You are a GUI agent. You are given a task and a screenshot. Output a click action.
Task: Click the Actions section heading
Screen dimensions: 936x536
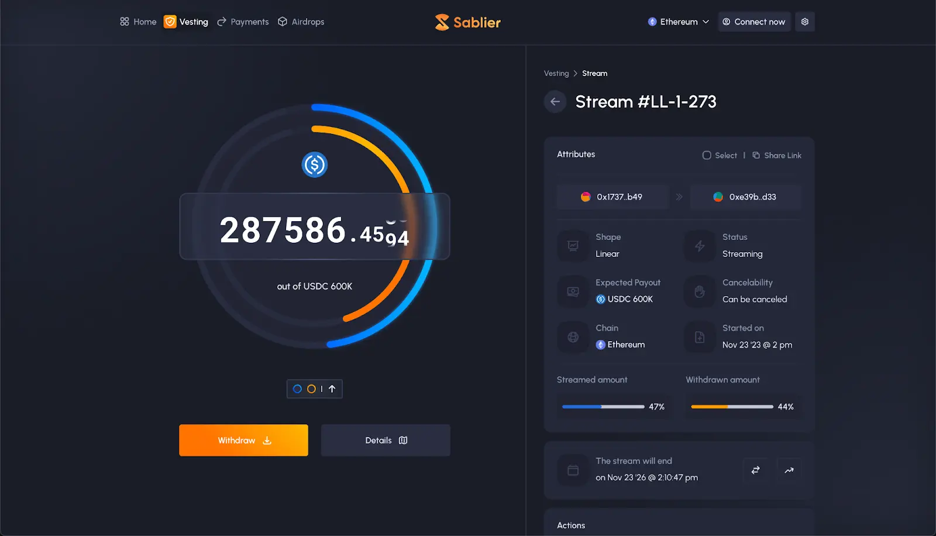click(x=571, y=525)
